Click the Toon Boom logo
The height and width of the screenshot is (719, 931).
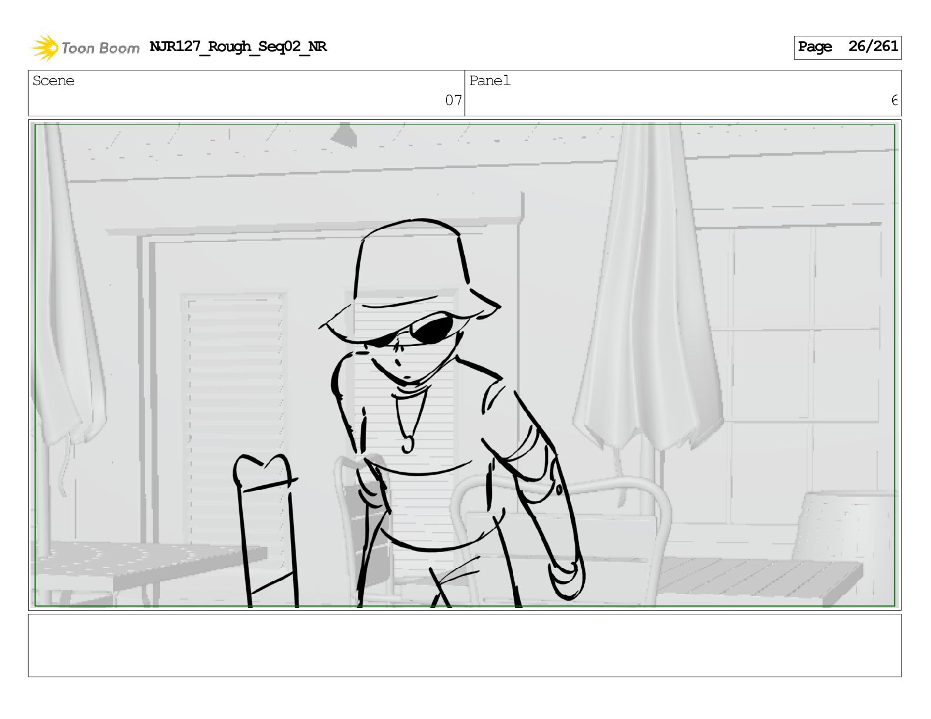85,48
